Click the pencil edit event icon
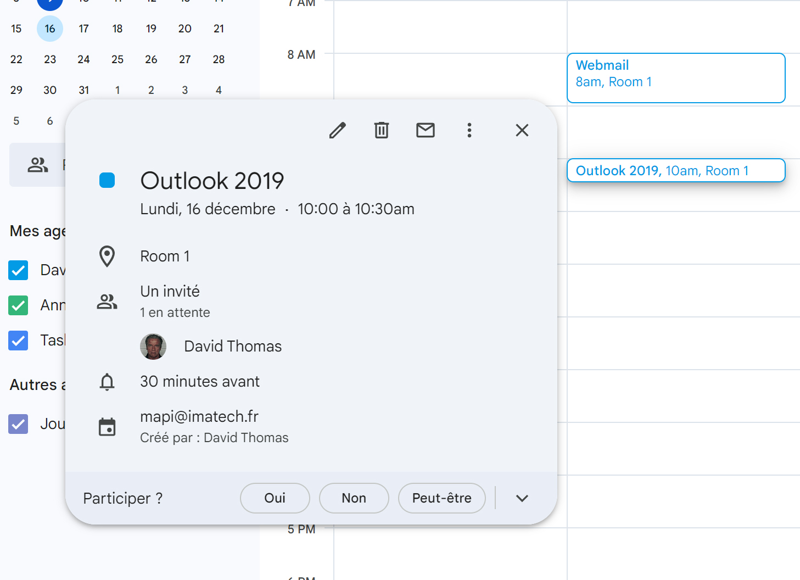 point(338,130)
